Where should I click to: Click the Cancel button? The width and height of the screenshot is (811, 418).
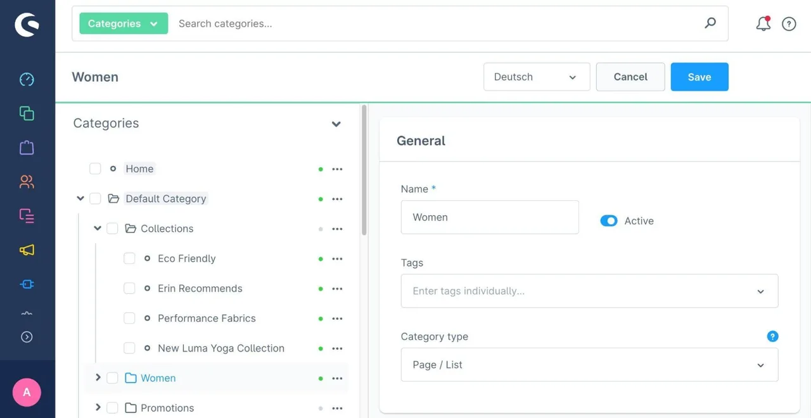tap(630, 77)
